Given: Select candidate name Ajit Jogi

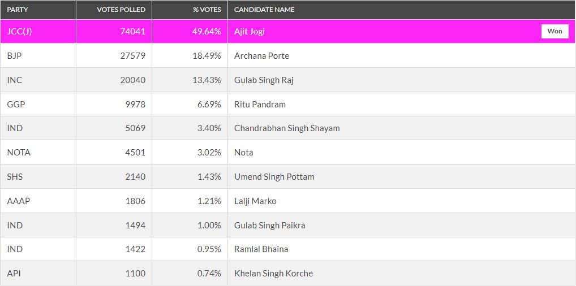Looking at the screenshot, I should click(x=250, y=32).
